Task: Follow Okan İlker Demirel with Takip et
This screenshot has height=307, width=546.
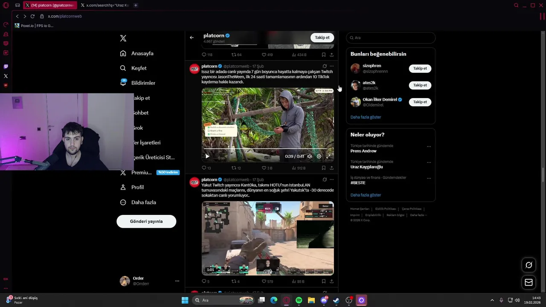Action: (x=420, y=102)
